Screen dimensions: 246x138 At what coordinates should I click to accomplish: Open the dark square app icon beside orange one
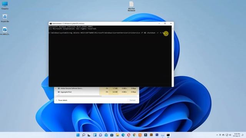coord(146,135)
